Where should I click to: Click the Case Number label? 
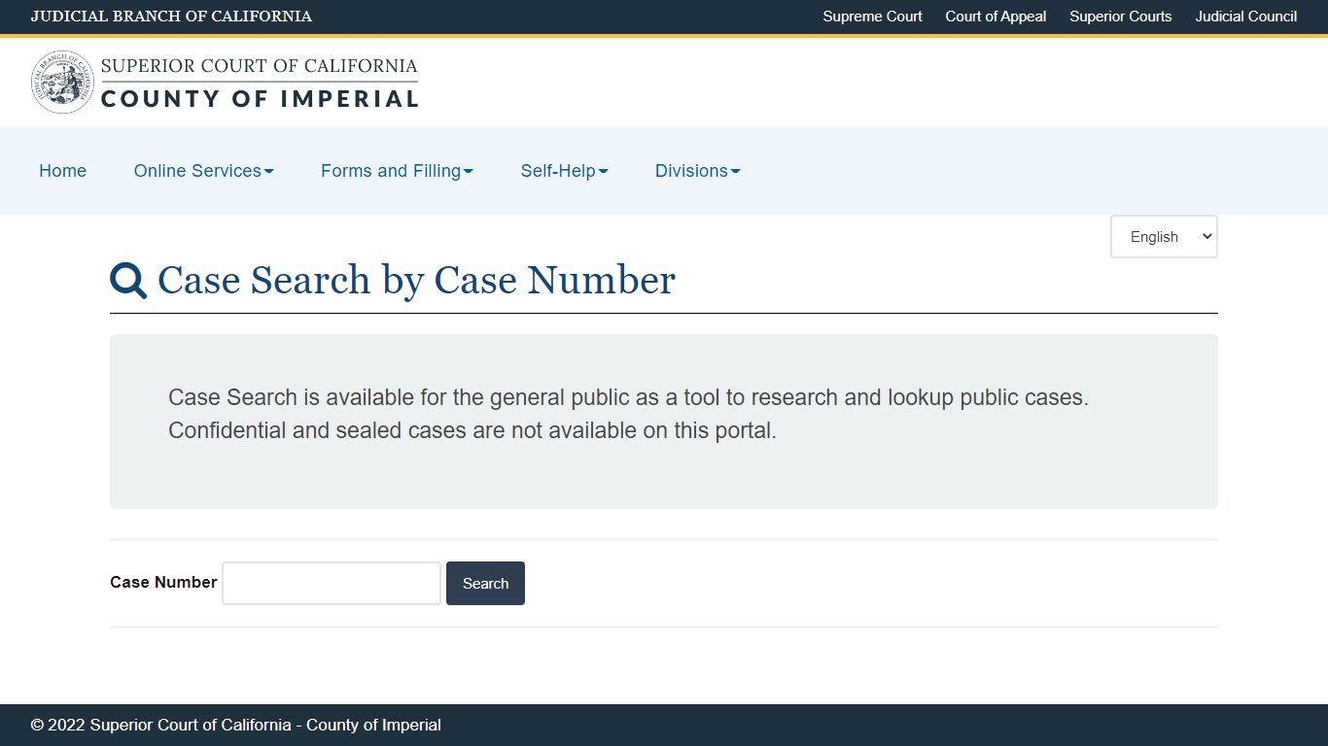163,582
